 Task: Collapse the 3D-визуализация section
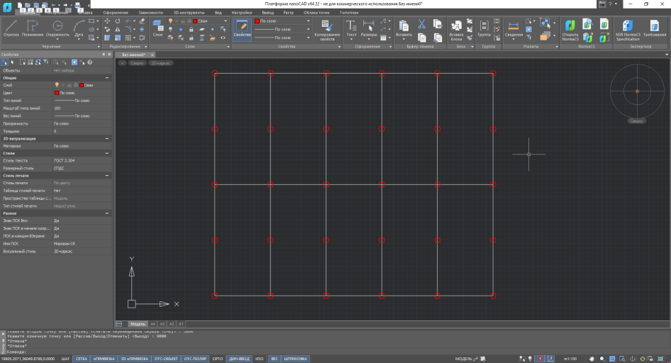pos(107,138)
